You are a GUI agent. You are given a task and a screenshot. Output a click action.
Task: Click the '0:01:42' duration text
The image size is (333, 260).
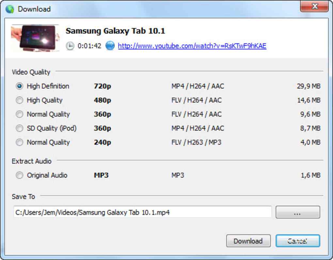pyautogui.click(x=89, y=46)
